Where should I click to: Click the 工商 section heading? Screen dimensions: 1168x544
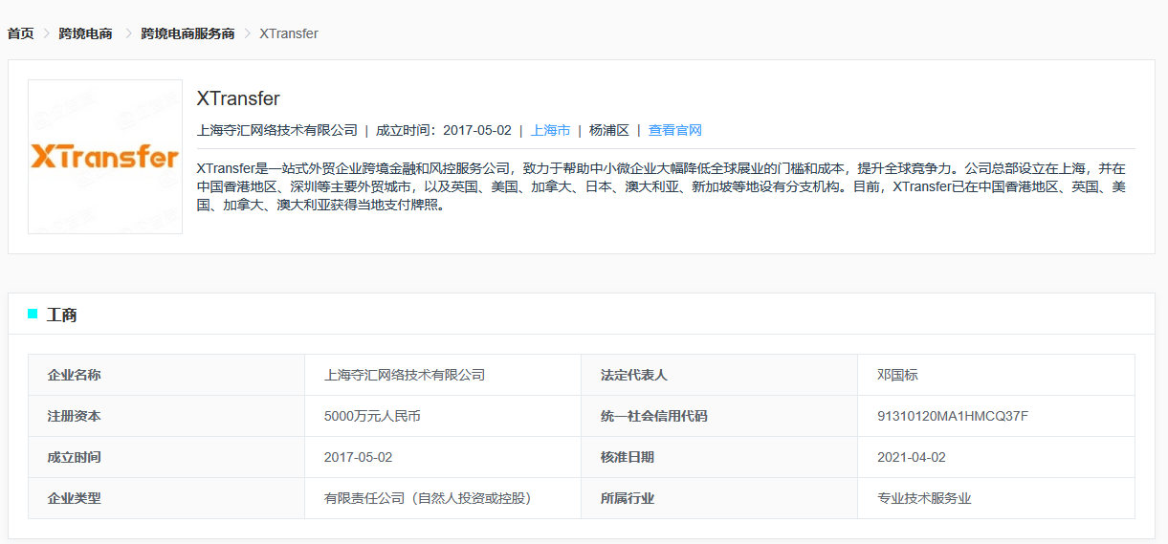(61, 315)
